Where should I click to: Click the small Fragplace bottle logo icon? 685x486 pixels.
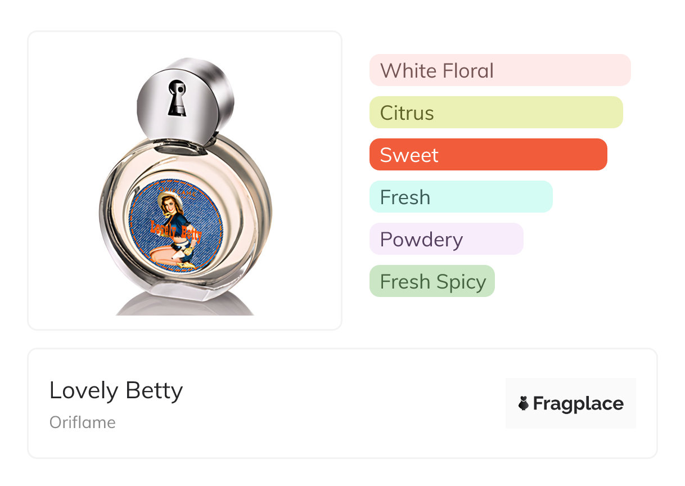pyautogui.click(x=524, y=403)
